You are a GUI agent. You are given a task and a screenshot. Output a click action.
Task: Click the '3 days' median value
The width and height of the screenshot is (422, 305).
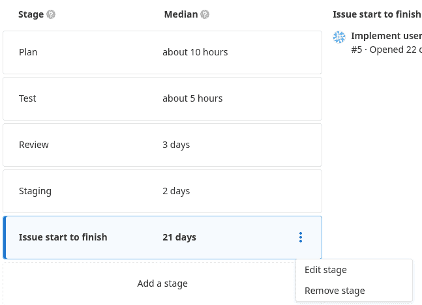[176, 145]
